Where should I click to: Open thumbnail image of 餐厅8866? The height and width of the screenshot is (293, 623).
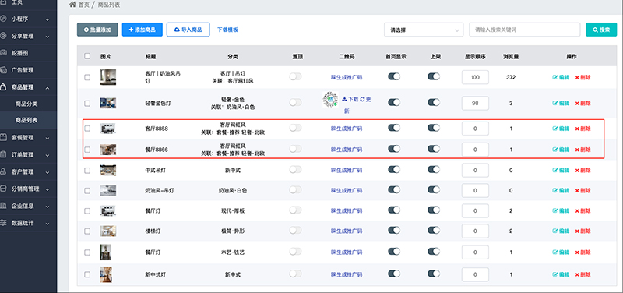pos(108,150)
